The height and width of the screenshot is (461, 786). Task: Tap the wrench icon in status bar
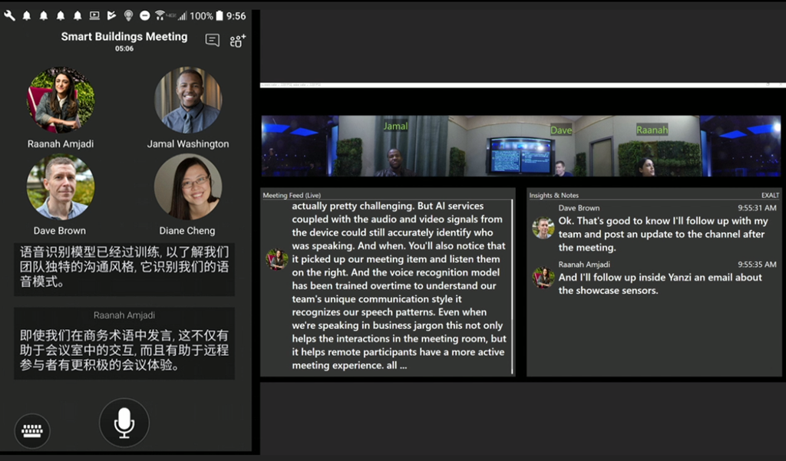(x=9, y=15)
